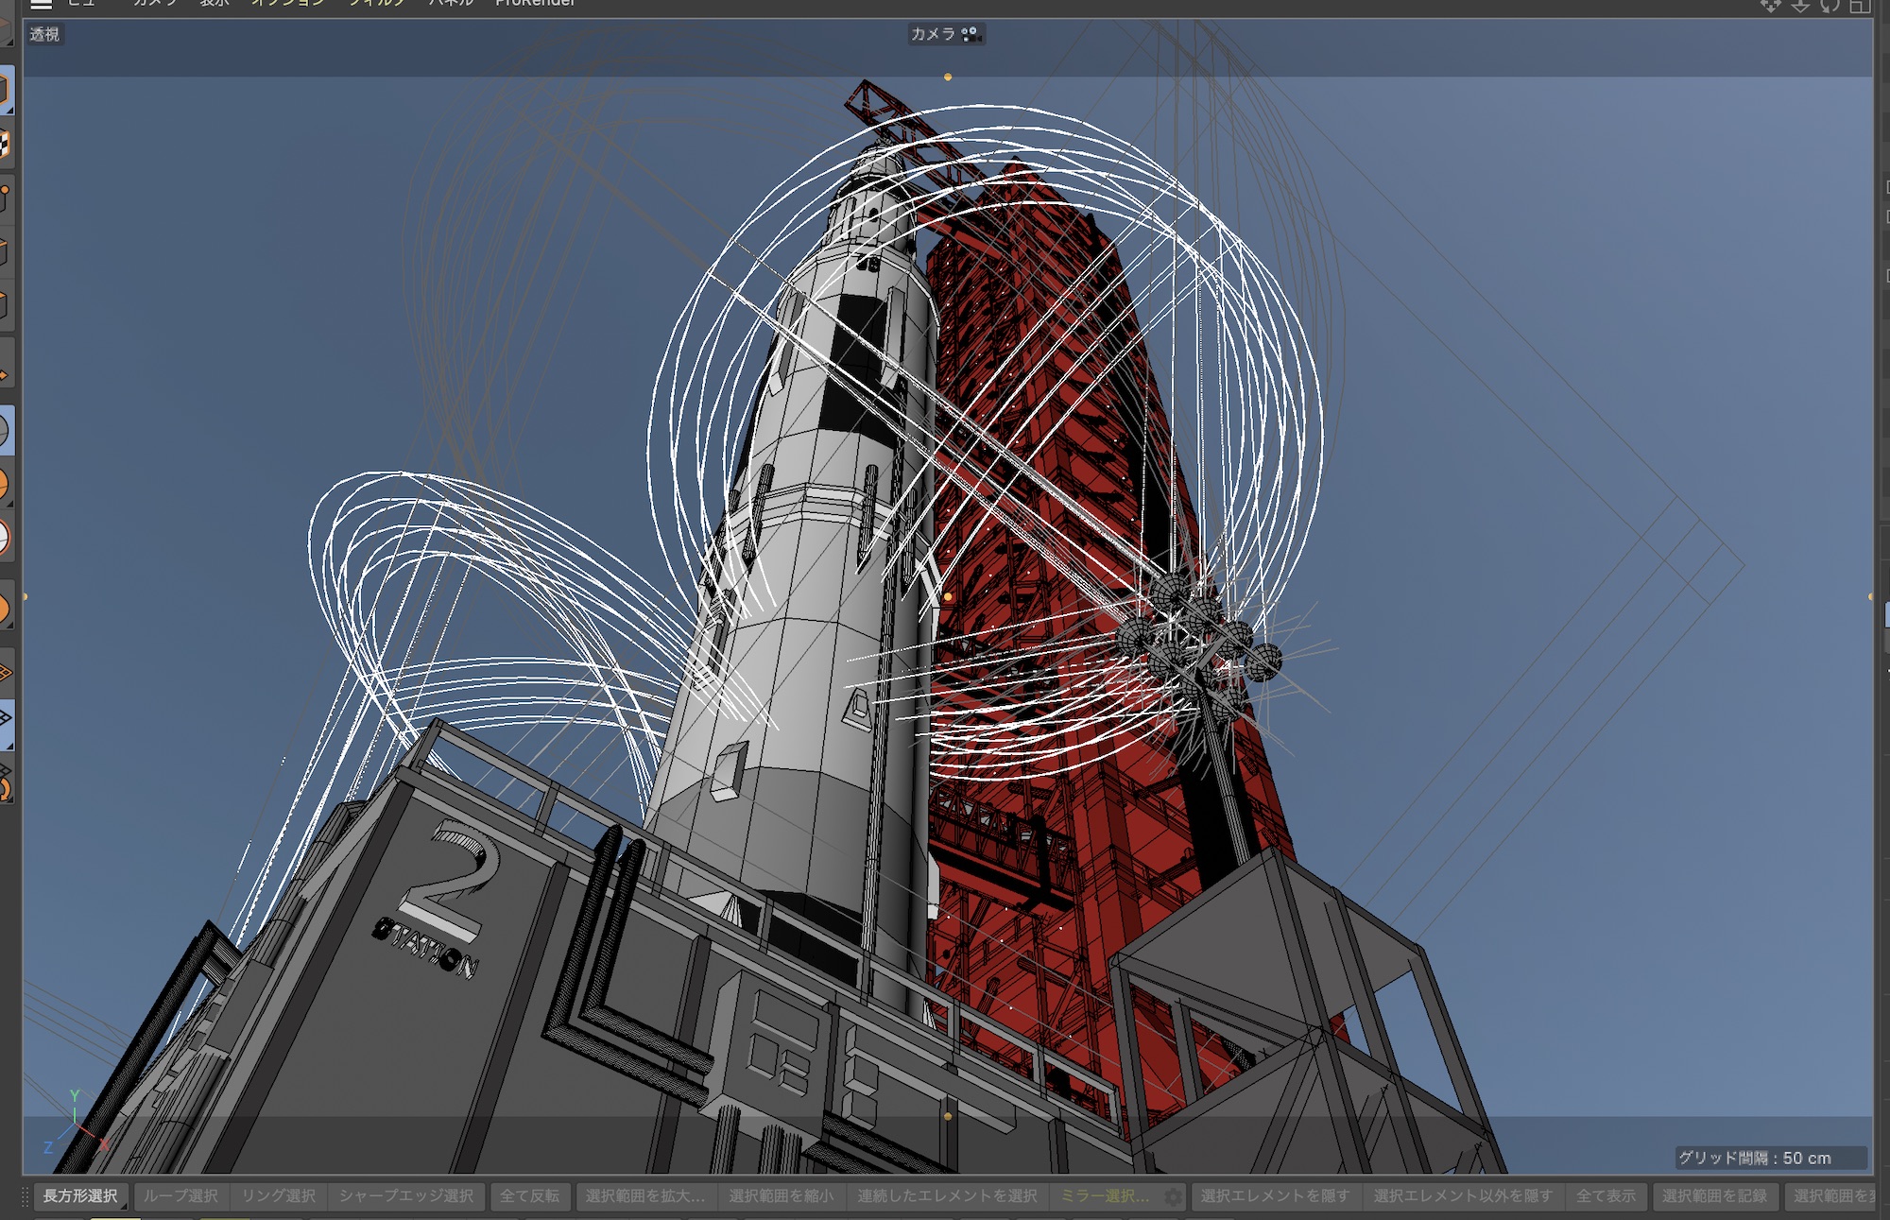Open the オプション viewport menu
1890x1220 pixels.
tap(287, 4)
